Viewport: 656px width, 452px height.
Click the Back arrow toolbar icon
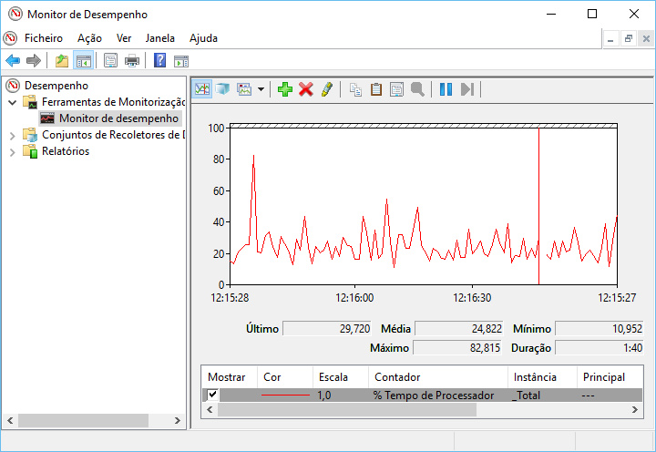click(x=13, y=61)
